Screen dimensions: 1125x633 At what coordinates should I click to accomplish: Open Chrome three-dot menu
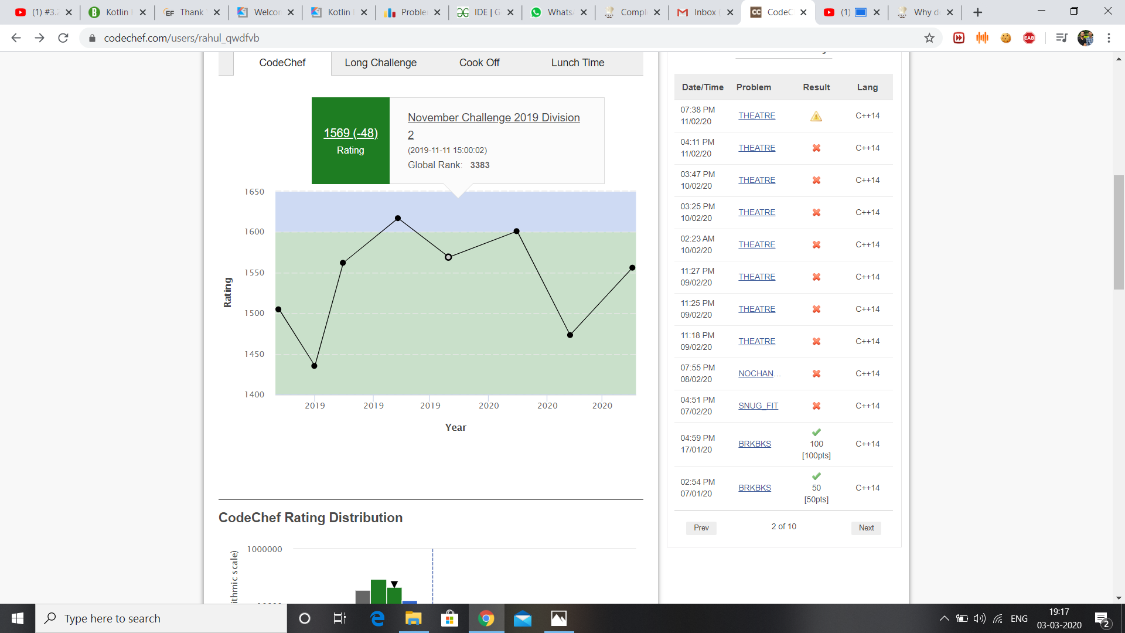pyautogui.click(x=1109, y=38)
